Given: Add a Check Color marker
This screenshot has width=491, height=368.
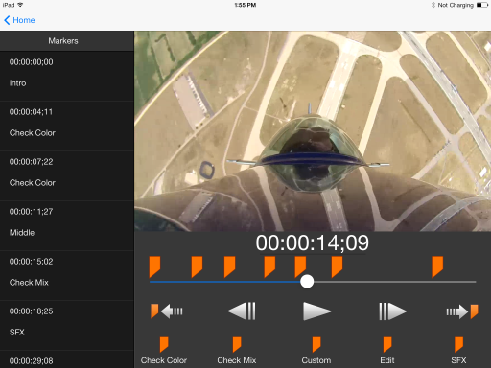Looking at the screenshot, I should coord(164,351).
